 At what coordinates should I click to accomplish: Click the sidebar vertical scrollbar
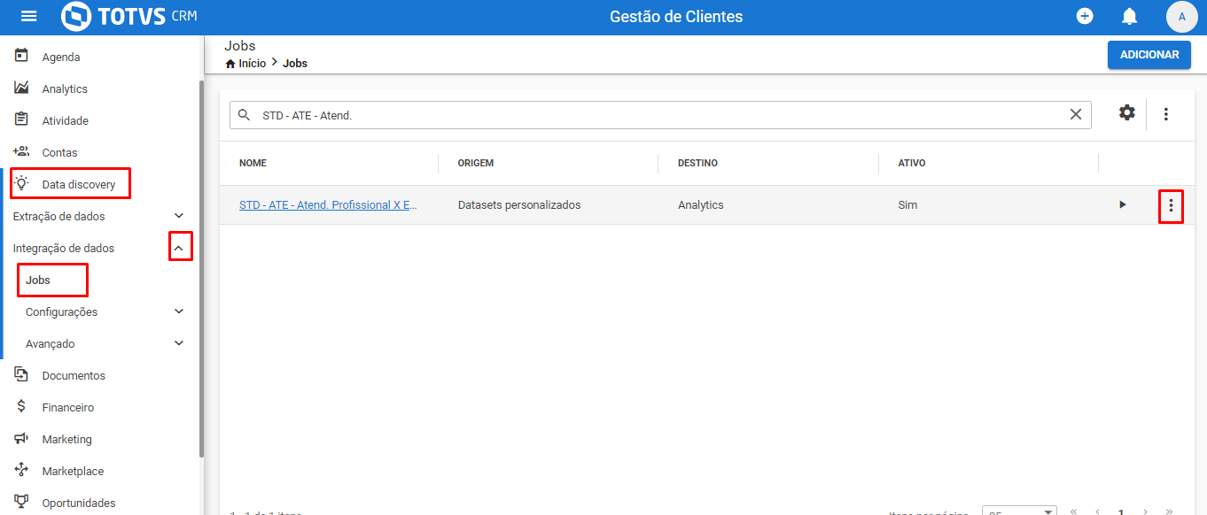point(201,268)
